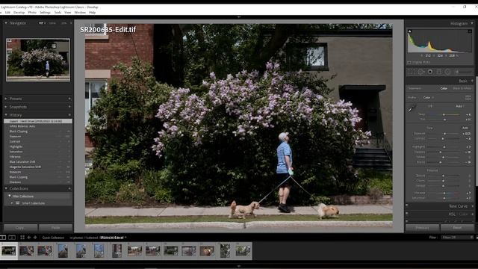Screen dimensions: 478x269
Task: Click the Smart Collections set icon
Action: 18,203
